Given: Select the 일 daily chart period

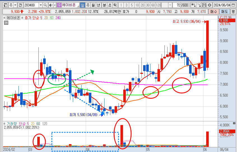Looking at the screenshot, I should [x=82, y=5].
